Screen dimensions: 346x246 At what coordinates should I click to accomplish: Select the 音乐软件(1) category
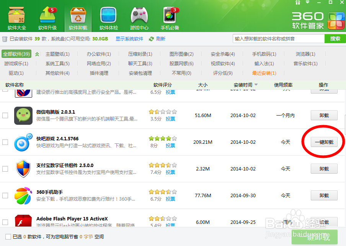coord(305,64)
